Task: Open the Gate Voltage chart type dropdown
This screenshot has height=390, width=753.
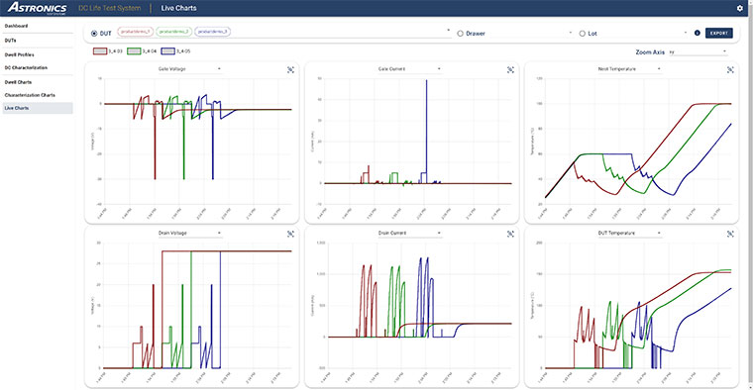Action: point(188,69)
